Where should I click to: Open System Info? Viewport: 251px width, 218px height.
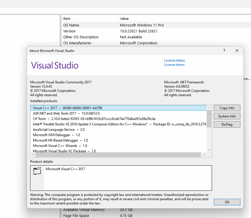point(227,116)
